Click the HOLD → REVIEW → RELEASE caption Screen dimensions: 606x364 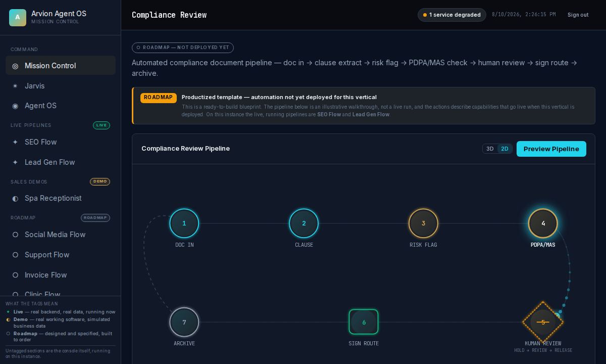pos(543,350)
